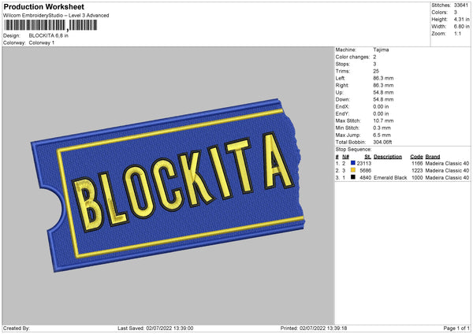Click the 'Emerald Black' description
The height and width of the screenshot is (334, 473).
pyautogui.click(x=390, y=178)
